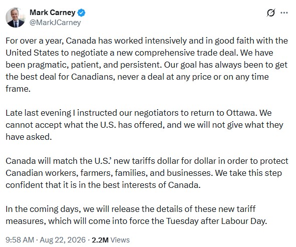Image resolution: width=296 pixels, height=247 pixels.
Task: Open the three-dot more options menu
Action: point(284,13)
